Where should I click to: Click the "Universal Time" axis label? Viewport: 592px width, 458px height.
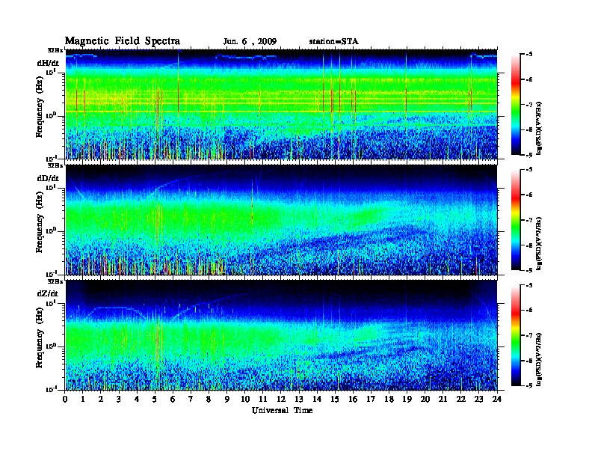[282, 410]
